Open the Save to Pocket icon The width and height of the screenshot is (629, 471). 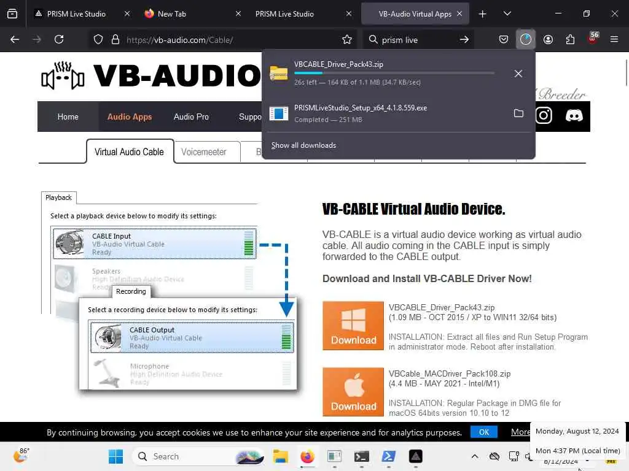point(504,39)
